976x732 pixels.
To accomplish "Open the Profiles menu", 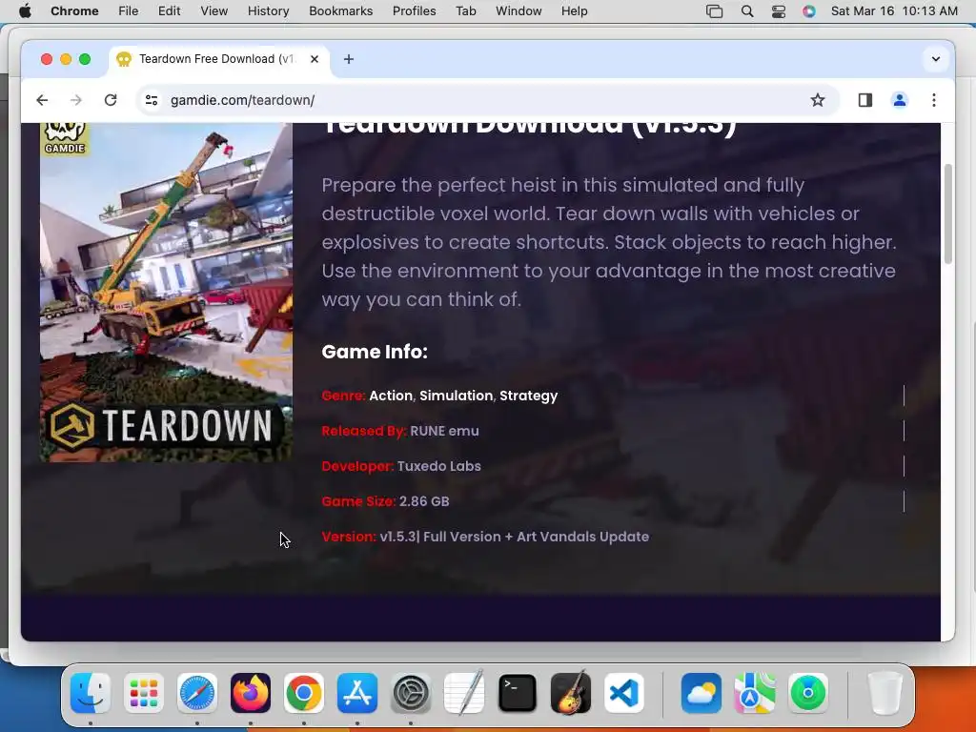I will [x=414, y=11].
